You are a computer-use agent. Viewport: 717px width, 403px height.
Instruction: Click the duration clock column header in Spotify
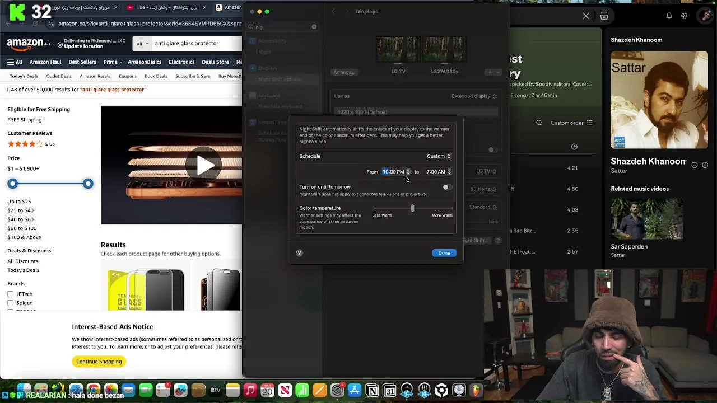(574, 147)
